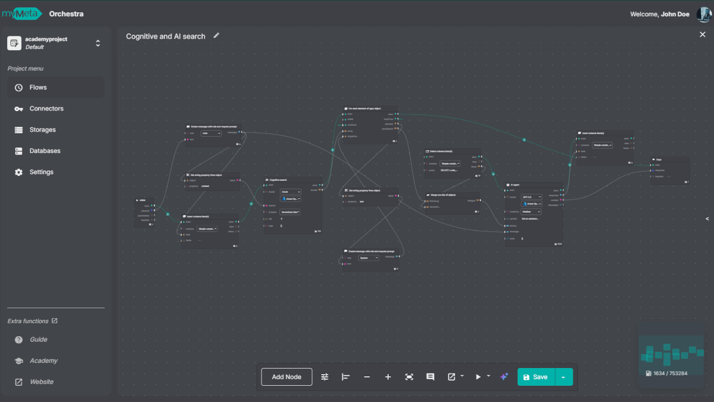
Task: Click the fit-to-view icon
Action: pyautogui.click(x=409, y=377)
